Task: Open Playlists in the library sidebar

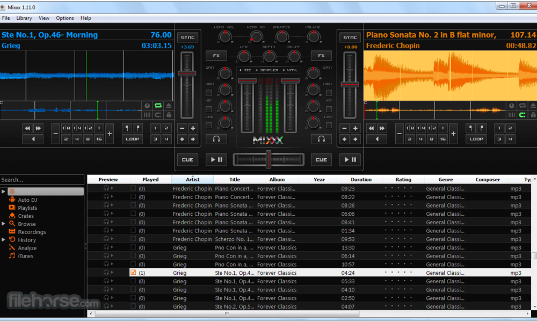Action: pyautogui.click(x=27, y=208)
